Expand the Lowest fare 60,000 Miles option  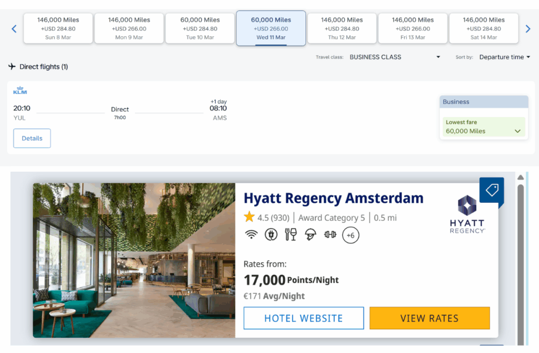pos(484,127)
